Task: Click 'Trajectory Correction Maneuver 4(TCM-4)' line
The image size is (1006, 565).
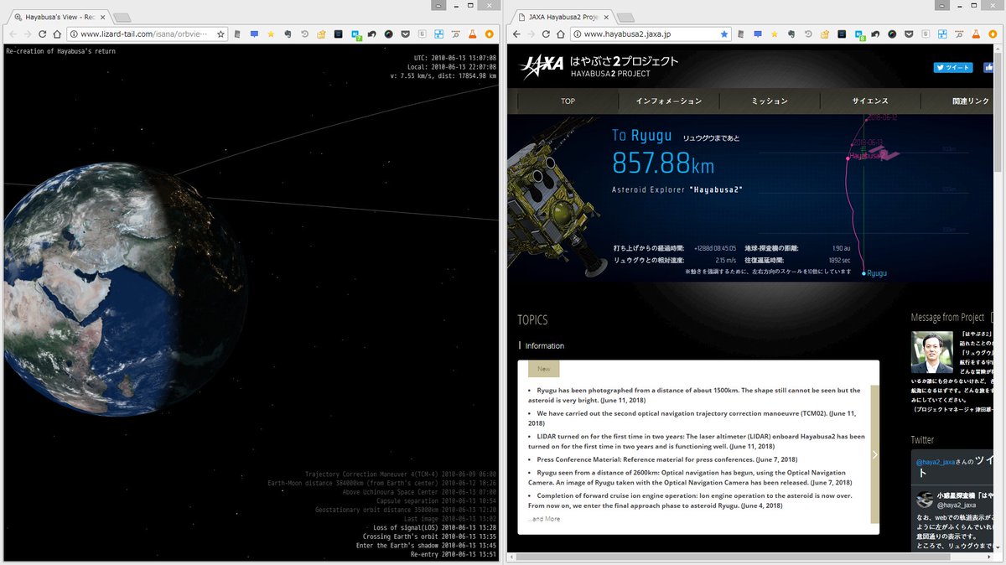Action: point(401,474)
